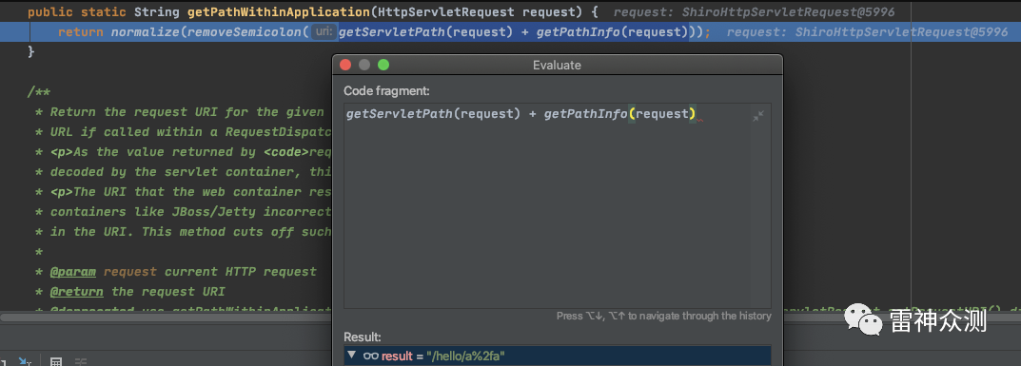1021x366 pixels.
Task: Click the WeChat logo watermark
Action: [863, 321]
